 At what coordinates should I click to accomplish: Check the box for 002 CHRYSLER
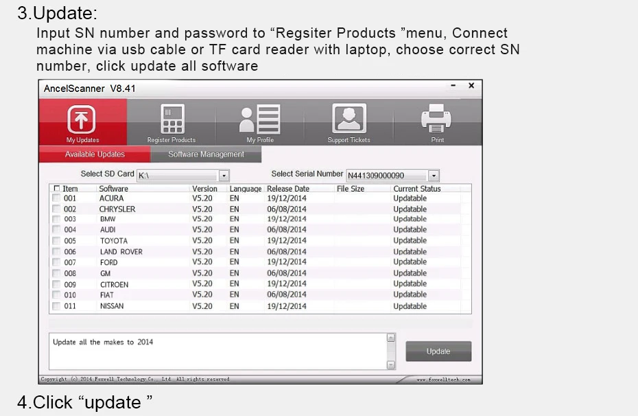click(56, 209)
